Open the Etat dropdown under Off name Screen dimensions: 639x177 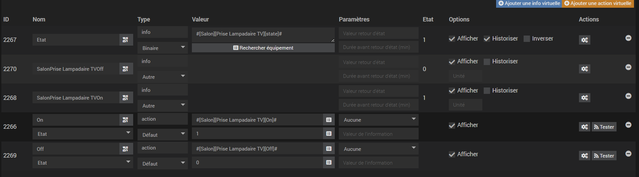[x=83, y=163]
